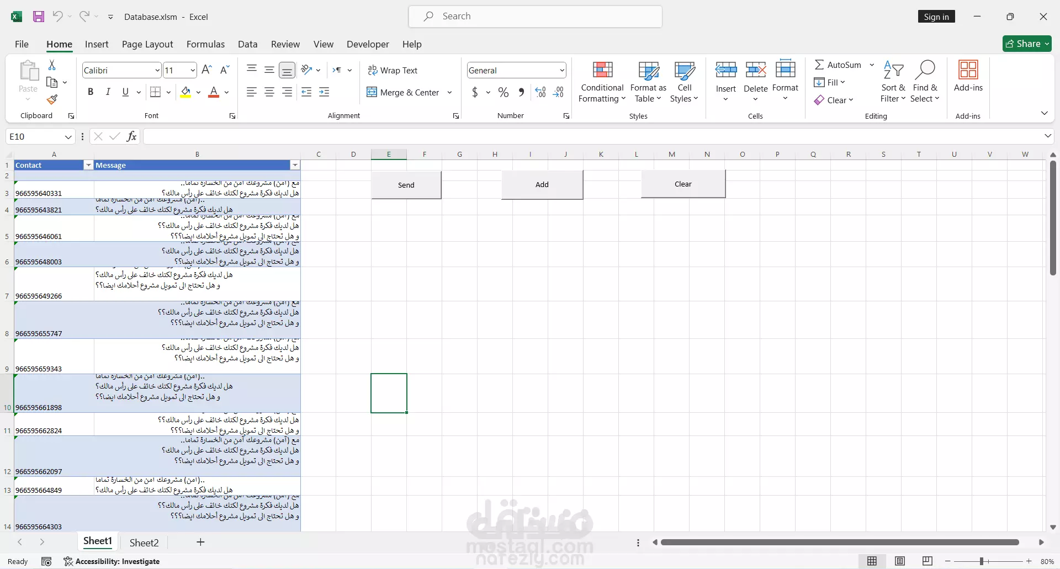Screen dimensions: 1060x569
Task: Toggle bottom align
Action: tap(287, 70)
